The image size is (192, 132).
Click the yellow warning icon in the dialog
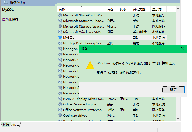click(x=90, y=65)
